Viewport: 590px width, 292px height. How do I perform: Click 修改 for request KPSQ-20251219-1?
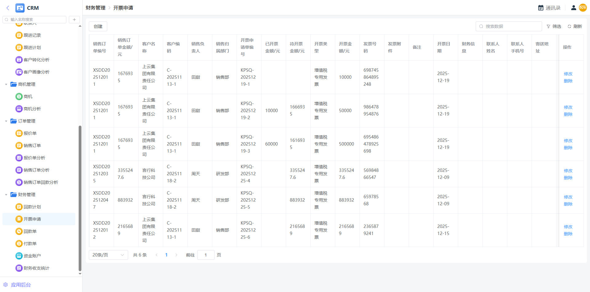point(568,74)
